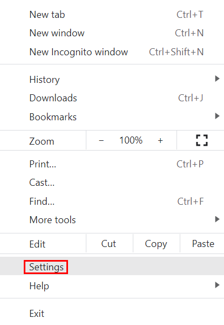Expand the Help submenu arrow
Viewport: 224px width, 325px height.
[217, 285]
